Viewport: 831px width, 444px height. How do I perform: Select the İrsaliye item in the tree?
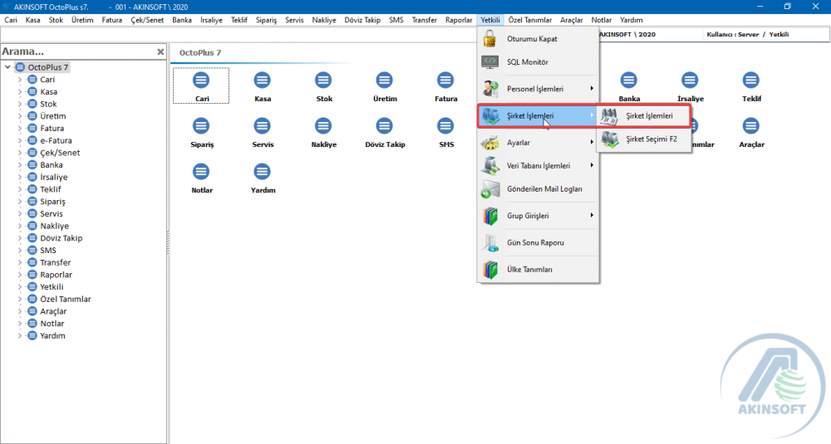tap(54, 178)
